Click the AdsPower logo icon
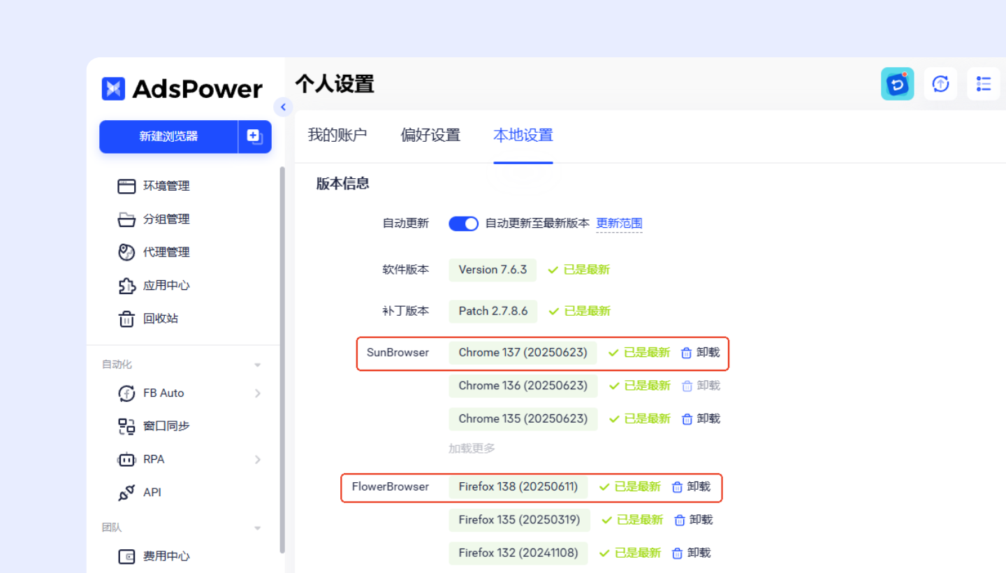 point(113,89)
